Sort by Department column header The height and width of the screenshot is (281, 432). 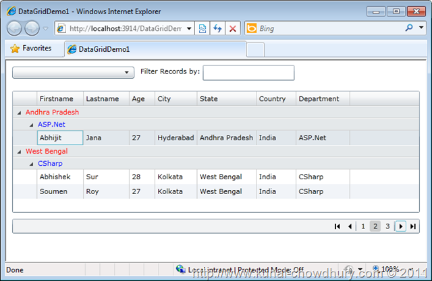(323, 98)
